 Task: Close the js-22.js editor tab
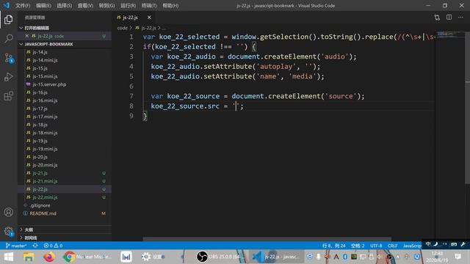tap(149, 18)
